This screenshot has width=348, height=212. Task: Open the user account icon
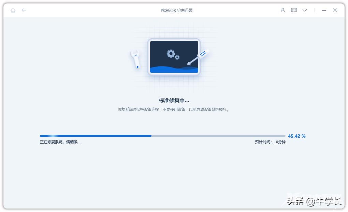coord(283,10)
